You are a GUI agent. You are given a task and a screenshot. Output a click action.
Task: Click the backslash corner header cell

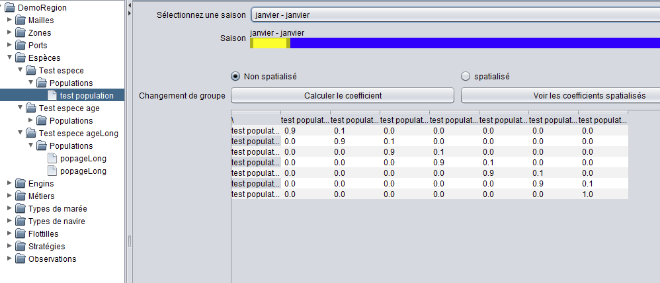coord(256,120)
